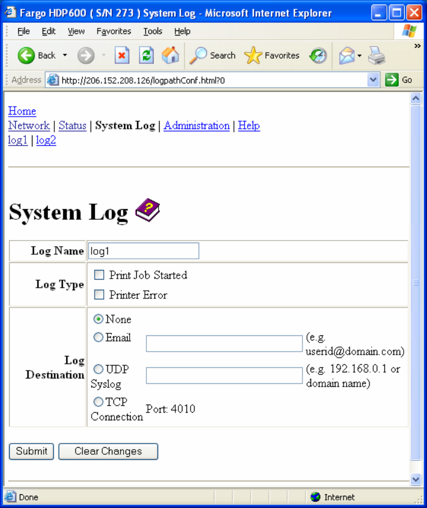The width and height of the screenshot is (427, 508).
Task: Open the File menu
Action: [24, 31]
